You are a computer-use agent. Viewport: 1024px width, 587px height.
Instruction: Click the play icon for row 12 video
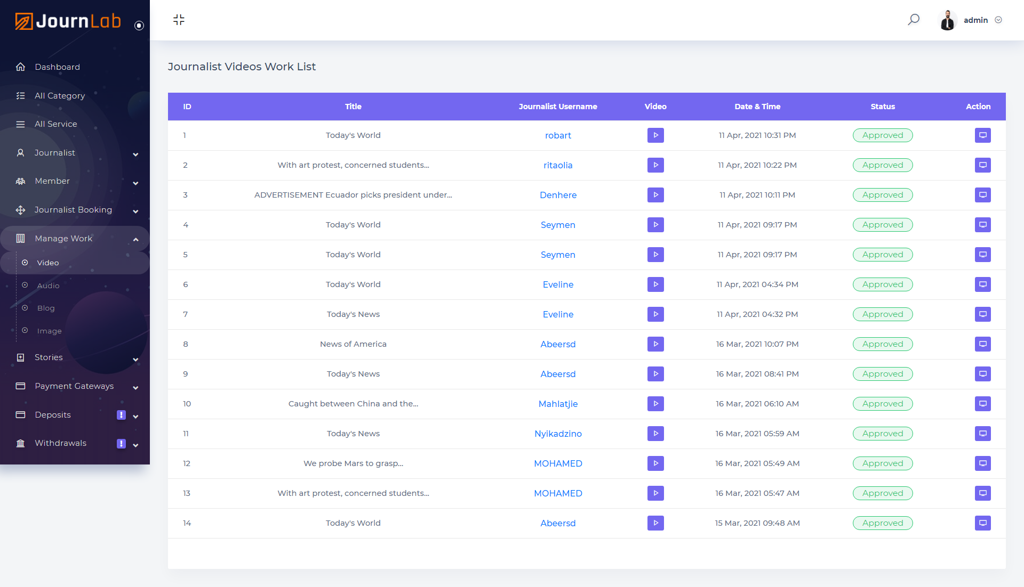pyautogui.click(x=655, y=463)
